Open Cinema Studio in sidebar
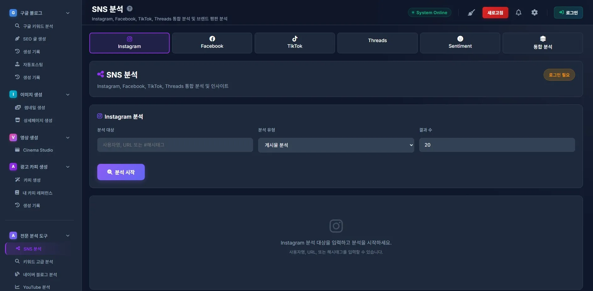This screenshot has width=593, height=291. [39, 150]
